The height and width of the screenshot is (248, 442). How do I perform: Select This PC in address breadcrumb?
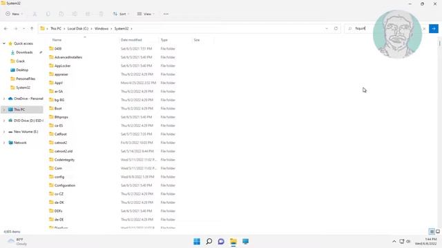tap(56, 29)
